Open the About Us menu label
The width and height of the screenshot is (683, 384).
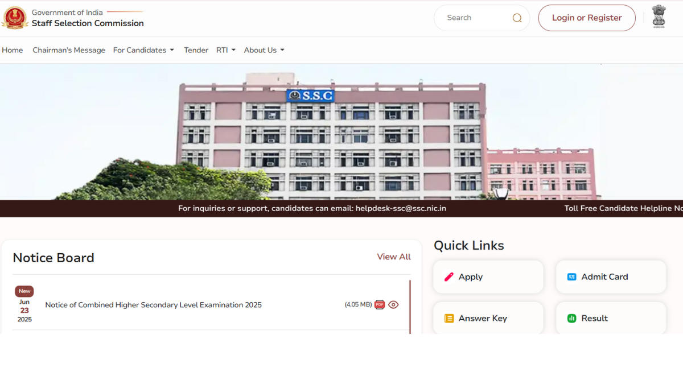pyautogui.click(x=260, y=50)
